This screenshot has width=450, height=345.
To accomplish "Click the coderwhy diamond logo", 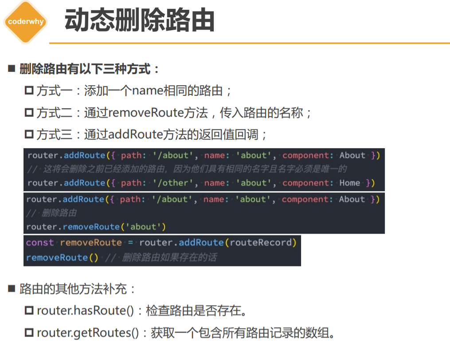I will [26, 22].
